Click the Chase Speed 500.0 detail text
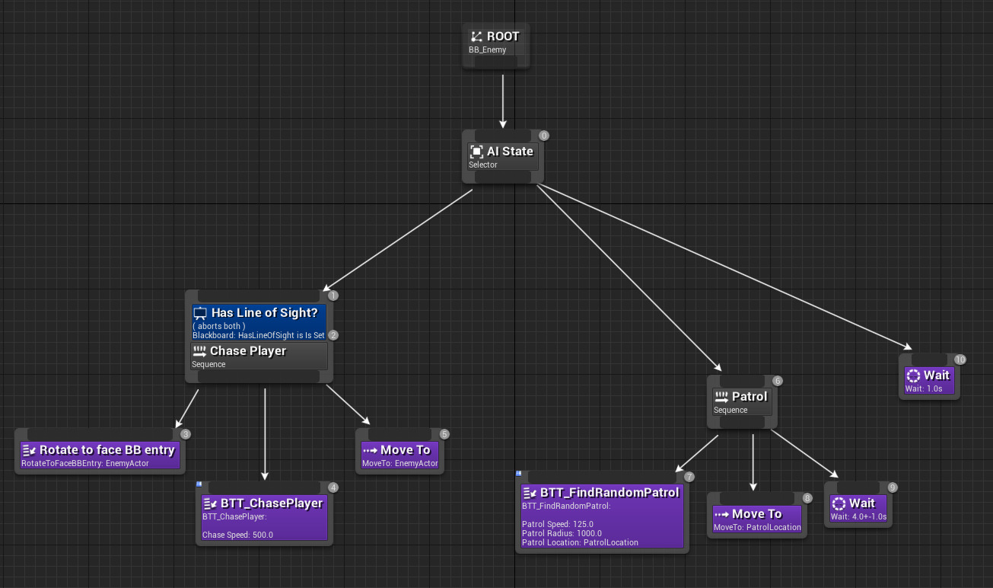The height and width of the screenshot is (588, 993). pos(236,534)
